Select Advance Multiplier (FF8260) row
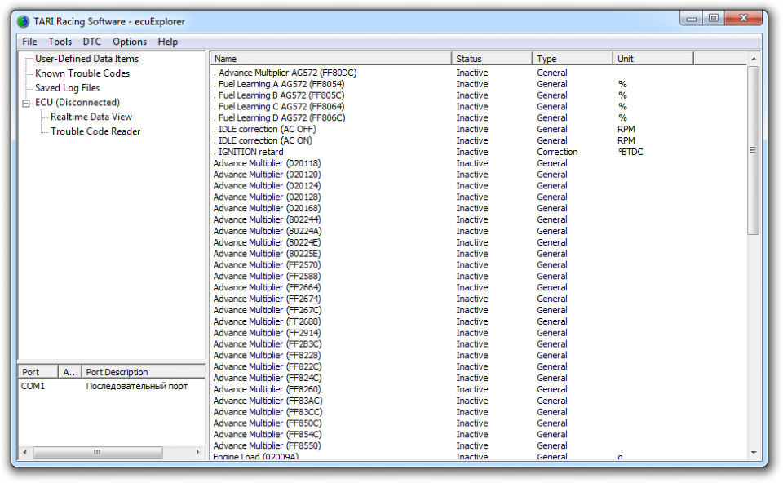This screenshot has width=783, height=483. pyautogui.click(x=479, y=388)
